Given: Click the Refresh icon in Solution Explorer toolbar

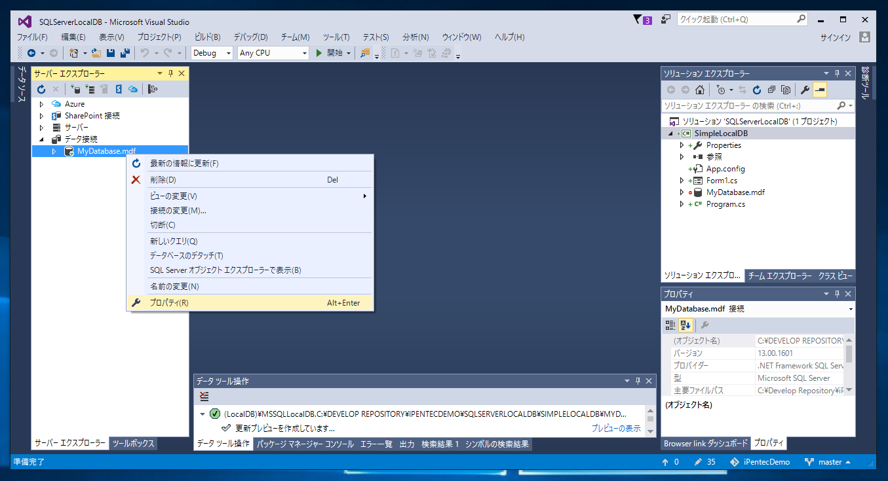Looking at the screenshot, I should pos(757,90).
